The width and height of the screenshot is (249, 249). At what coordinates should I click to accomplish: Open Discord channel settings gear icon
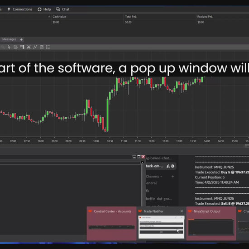click(173, 166)
